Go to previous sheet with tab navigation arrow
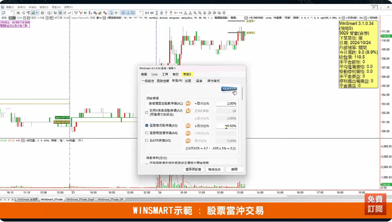 point(5,199)
